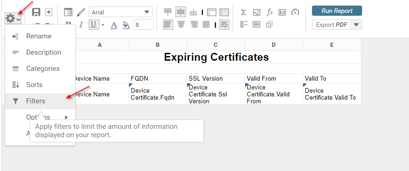The image size is (409, 171).
Task: Open the cell format table icon
Action: pyautogui.click(x=68, y=12)
